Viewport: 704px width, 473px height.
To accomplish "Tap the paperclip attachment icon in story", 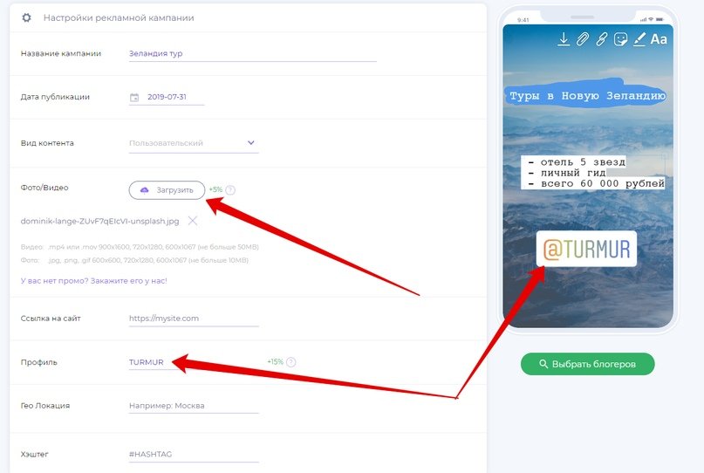I will click(583, 39).
